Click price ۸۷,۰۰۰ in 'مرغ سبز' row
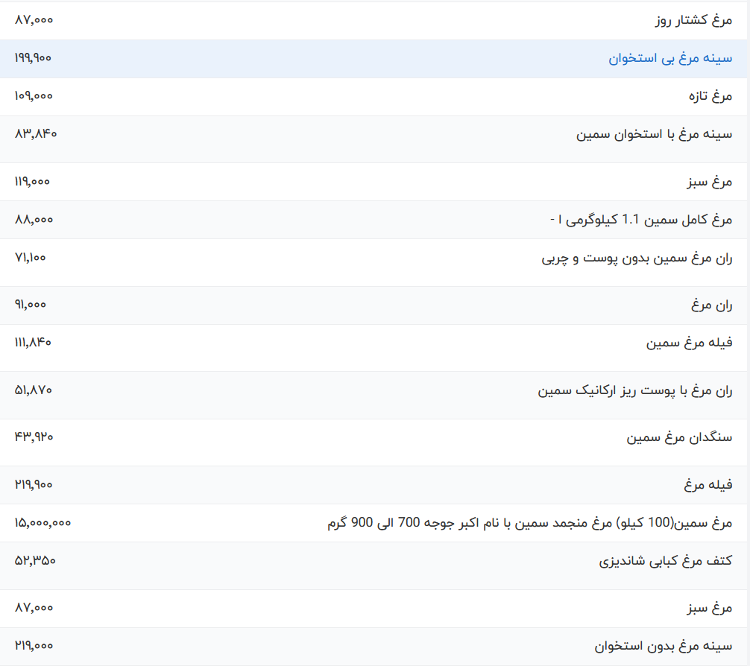The width and height of the screenshot is (750, 666). (x=34, y=607)
